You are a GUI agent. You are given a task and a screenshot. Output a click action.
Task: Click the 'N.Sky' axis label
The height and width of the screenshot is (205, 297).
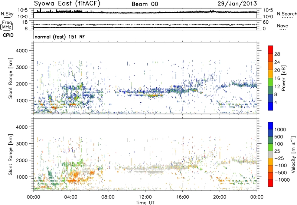[7, 14]
